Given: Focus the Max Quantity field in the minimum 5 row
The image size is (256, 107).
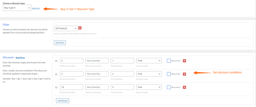Looking at the screenshot, I should click(x=97, y=74).
